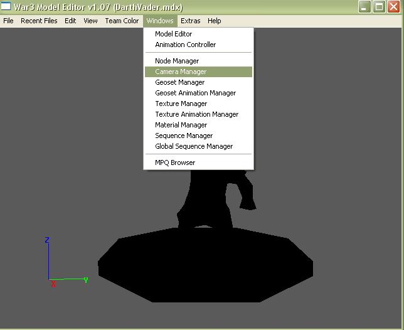This screenshot has width=404, height=330.
Task: Open the Recent Files menu
Action: (39, 21)
